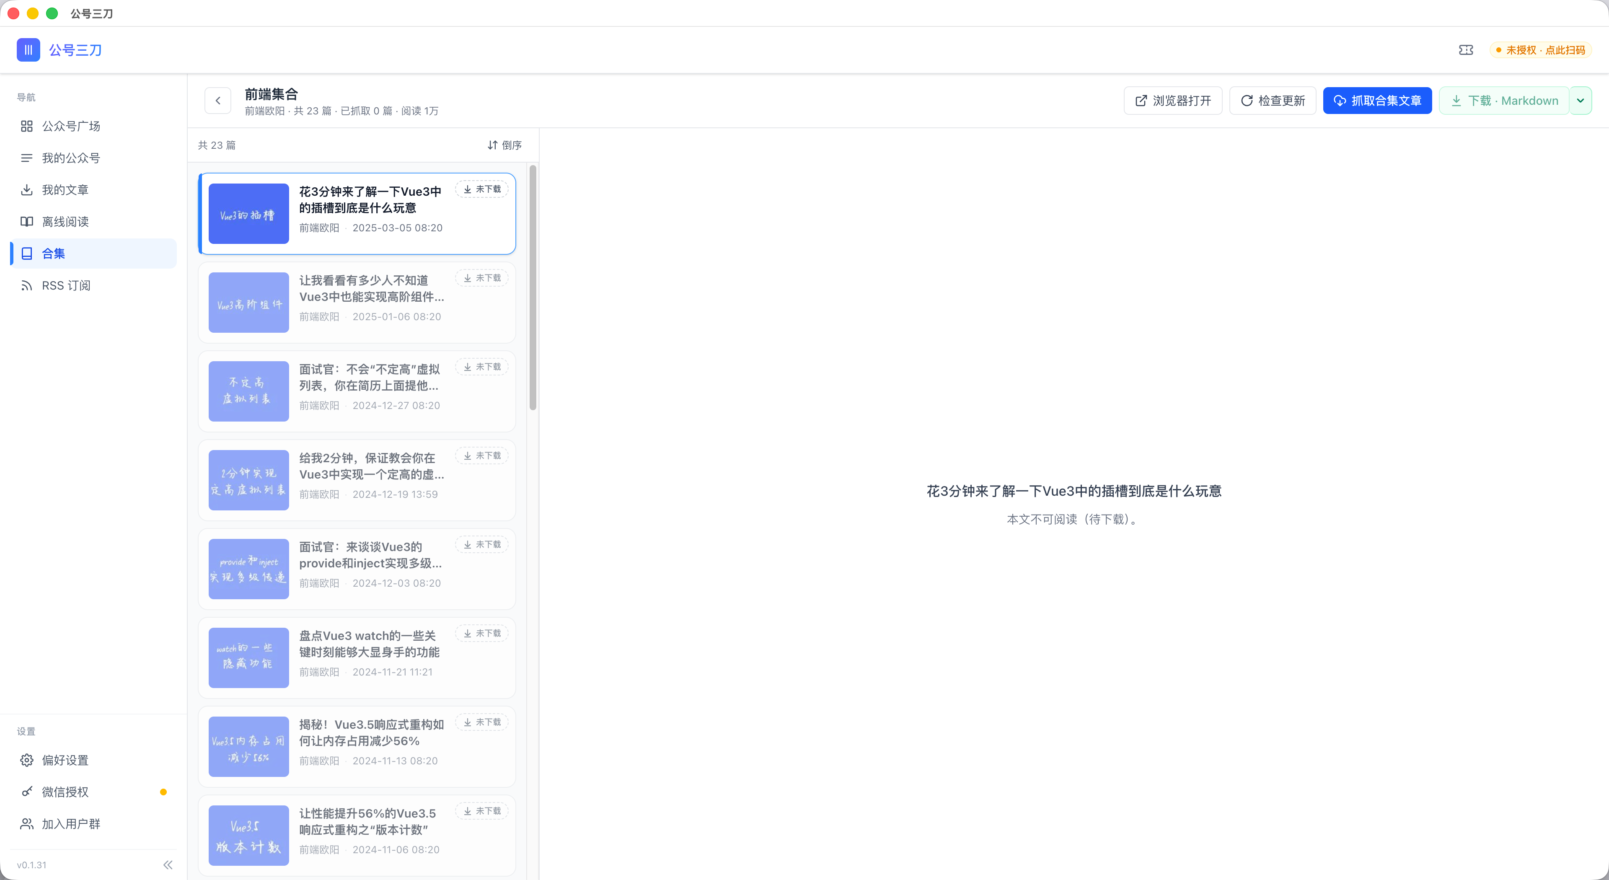
Task: Open RSS 订阅 page
Action: tap(94, 285)
